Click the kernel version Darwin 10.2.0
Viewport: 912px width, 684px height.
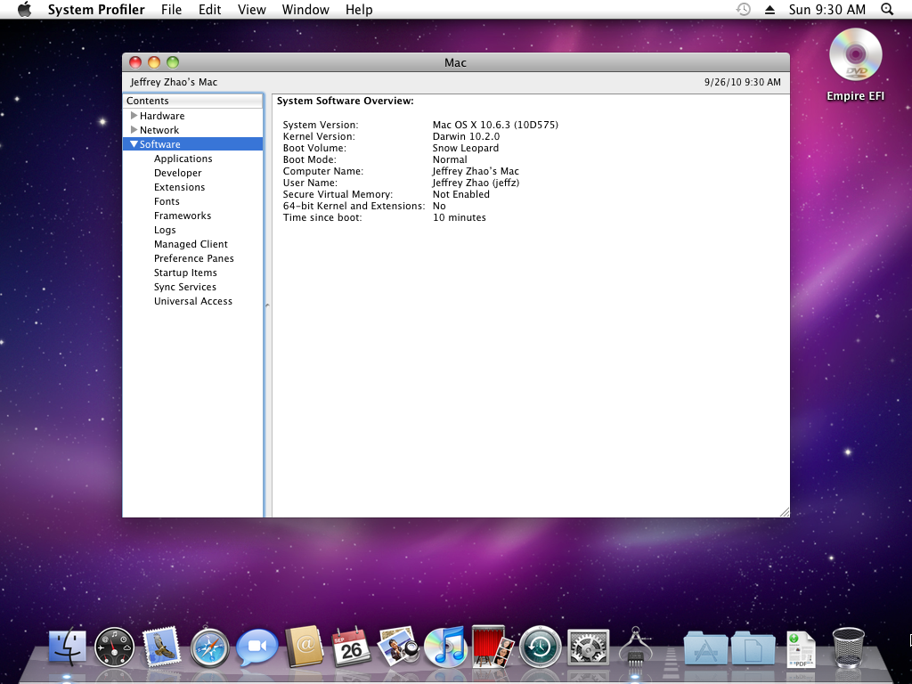pos(466,136)
